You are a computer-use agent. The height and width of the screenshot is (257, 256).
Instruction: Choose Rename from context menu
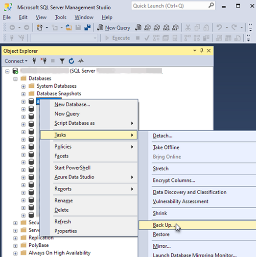(x=89, y=200)
